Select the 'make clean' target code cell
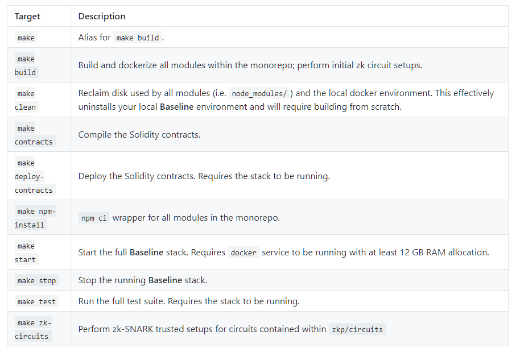Viewport: 516px width, 356px height. [26, 100]
